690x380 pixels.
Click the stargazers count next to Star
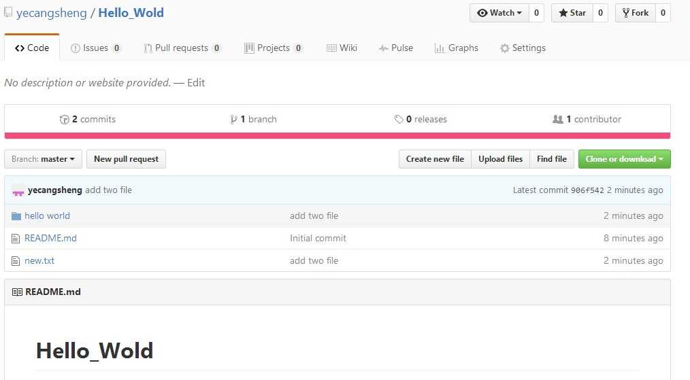(600, 13)
